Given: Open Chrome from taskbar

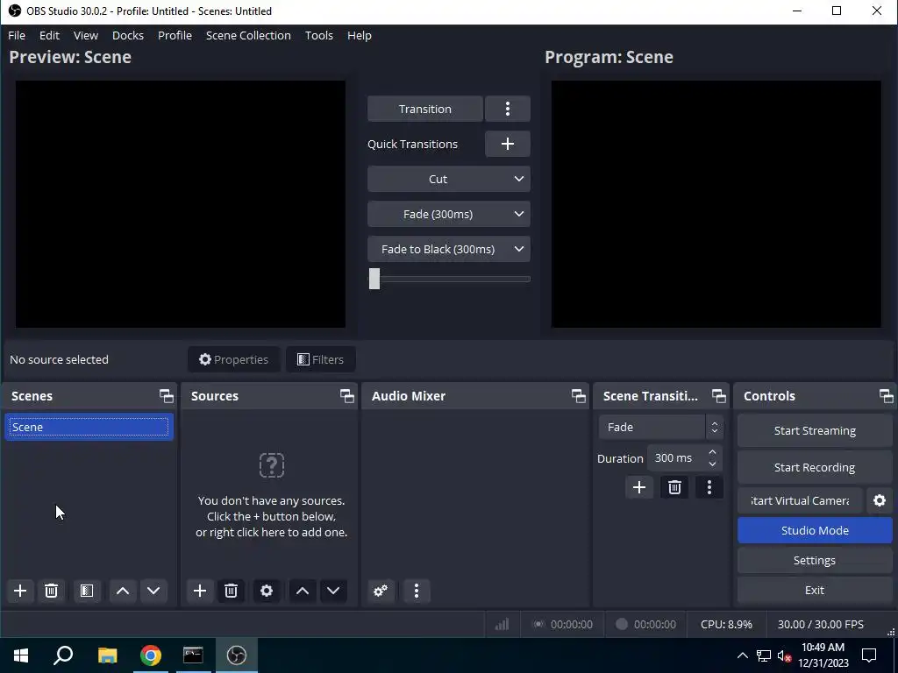Looking at the screenshot, I should pos(150,655).
